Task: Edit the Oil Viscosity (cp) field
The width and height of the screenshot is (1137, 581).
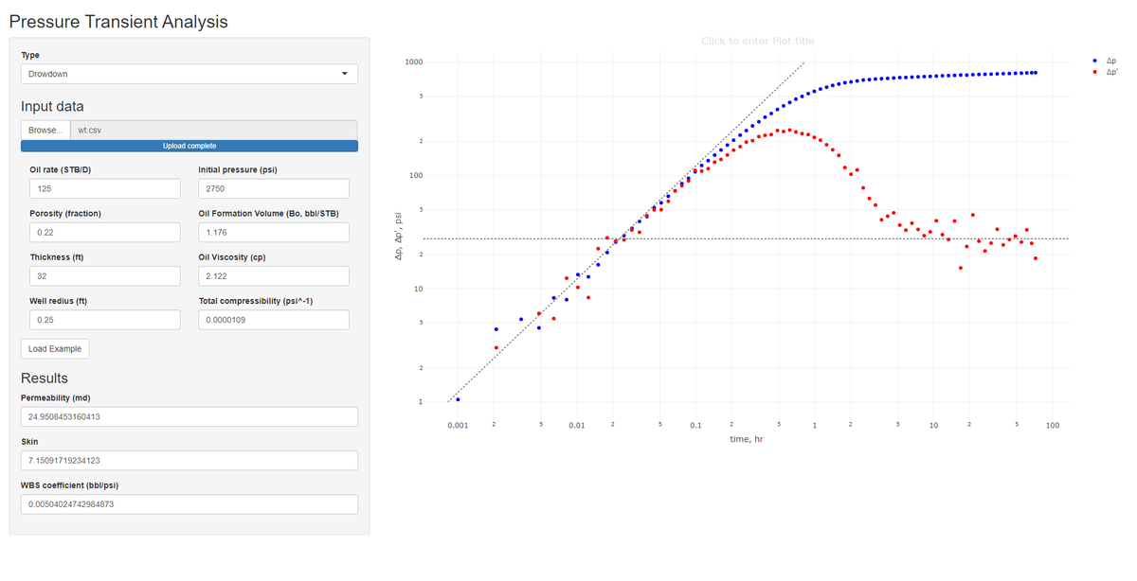Action: click(274, 276)
